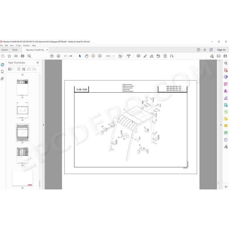Send the file by email
Screen dimensions: 229x229
tap(219, 56)
